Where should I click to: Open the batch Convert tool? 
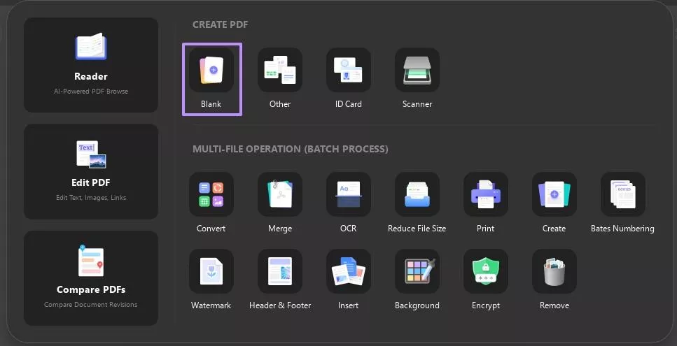click(211, 194)
